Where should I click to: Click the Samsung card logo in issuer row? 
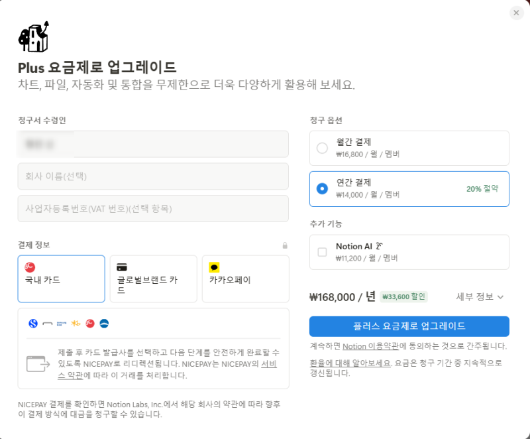pos(62,324)
